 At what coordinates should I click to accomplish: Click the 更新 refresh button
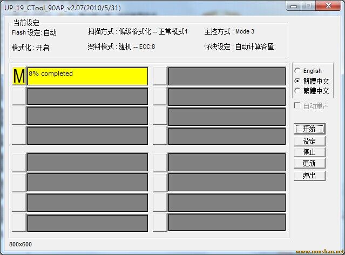coord(309,163)
